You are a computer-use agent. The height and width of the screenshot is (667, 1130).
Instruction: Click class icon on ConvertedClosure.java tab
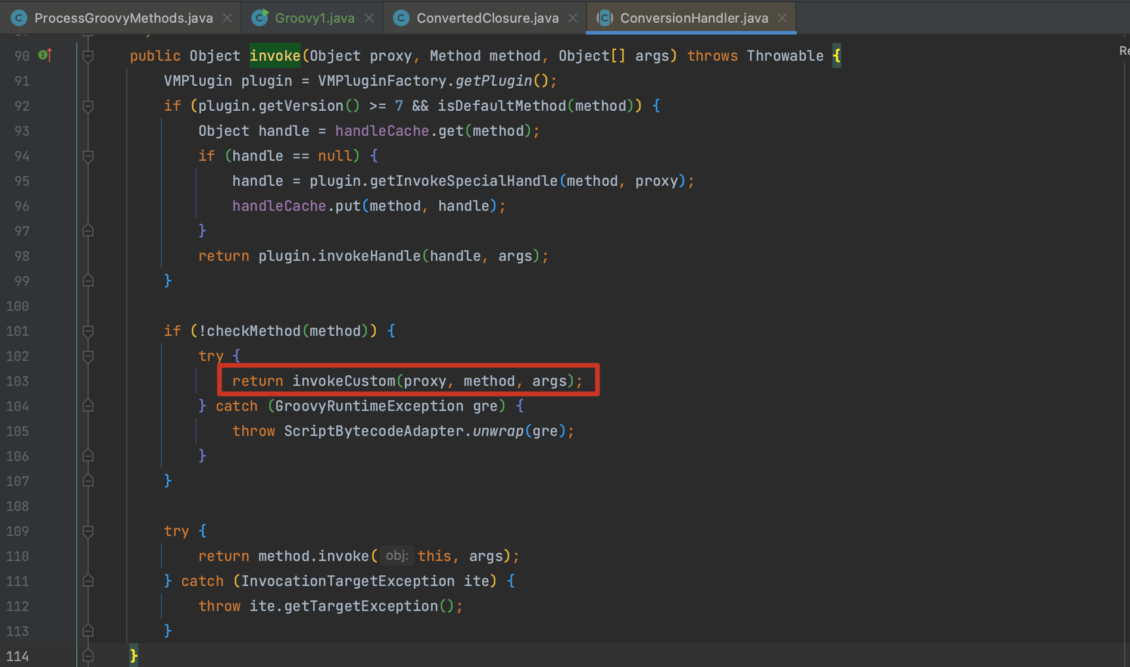[x=401, y=18]
